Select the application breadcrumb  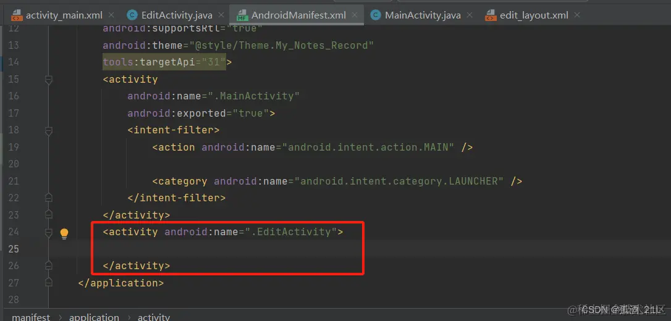[94, 317]
